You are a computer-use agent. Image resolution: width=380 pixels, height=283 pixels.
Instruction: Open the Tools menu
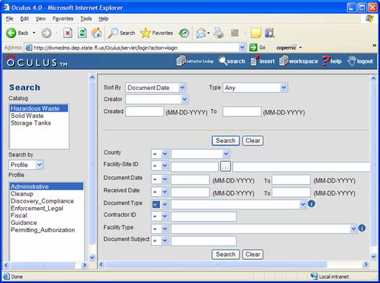point(86,19)
